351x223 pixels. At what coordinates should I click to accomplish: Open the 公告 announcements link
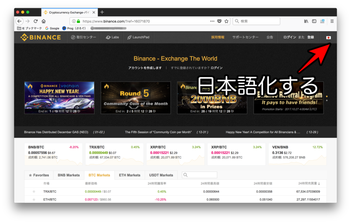click(x=270, y=37)
